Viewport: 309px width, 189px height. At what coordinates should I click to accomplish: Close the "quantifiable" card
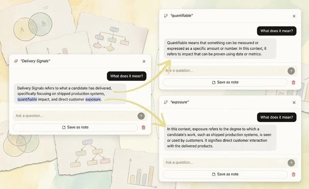pyautogui.click(x=294, y=16)
